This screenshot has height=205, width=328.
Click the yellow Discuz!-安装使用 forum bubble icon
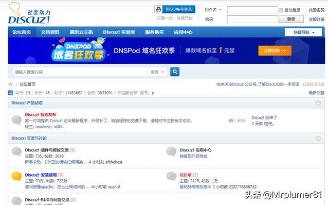click(x=16, y=176)
